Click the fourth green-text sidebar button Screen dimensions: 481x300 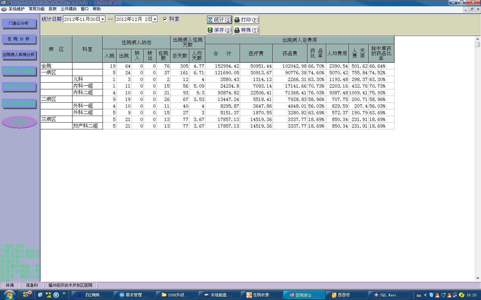click(x=19, y=71)
